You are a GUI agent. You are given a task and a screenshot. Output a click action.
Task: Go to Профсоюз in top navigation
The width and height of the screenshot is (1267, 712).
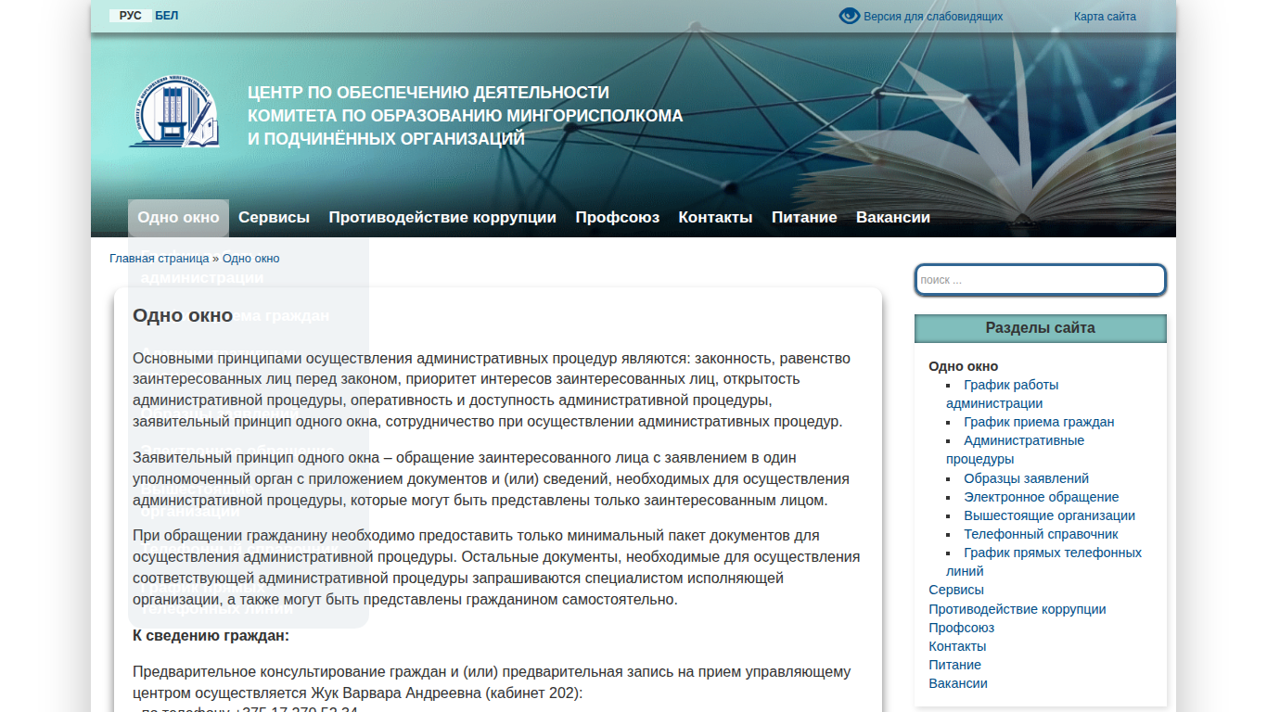pos(617,218)
